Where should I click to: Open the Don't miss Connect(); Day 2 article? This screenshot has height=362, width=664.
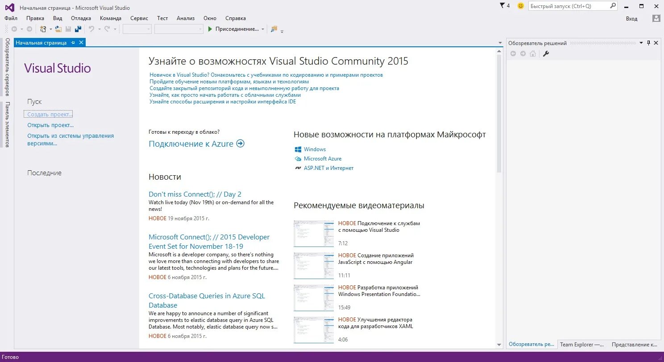pyautogui.click(x=195, y=194)
